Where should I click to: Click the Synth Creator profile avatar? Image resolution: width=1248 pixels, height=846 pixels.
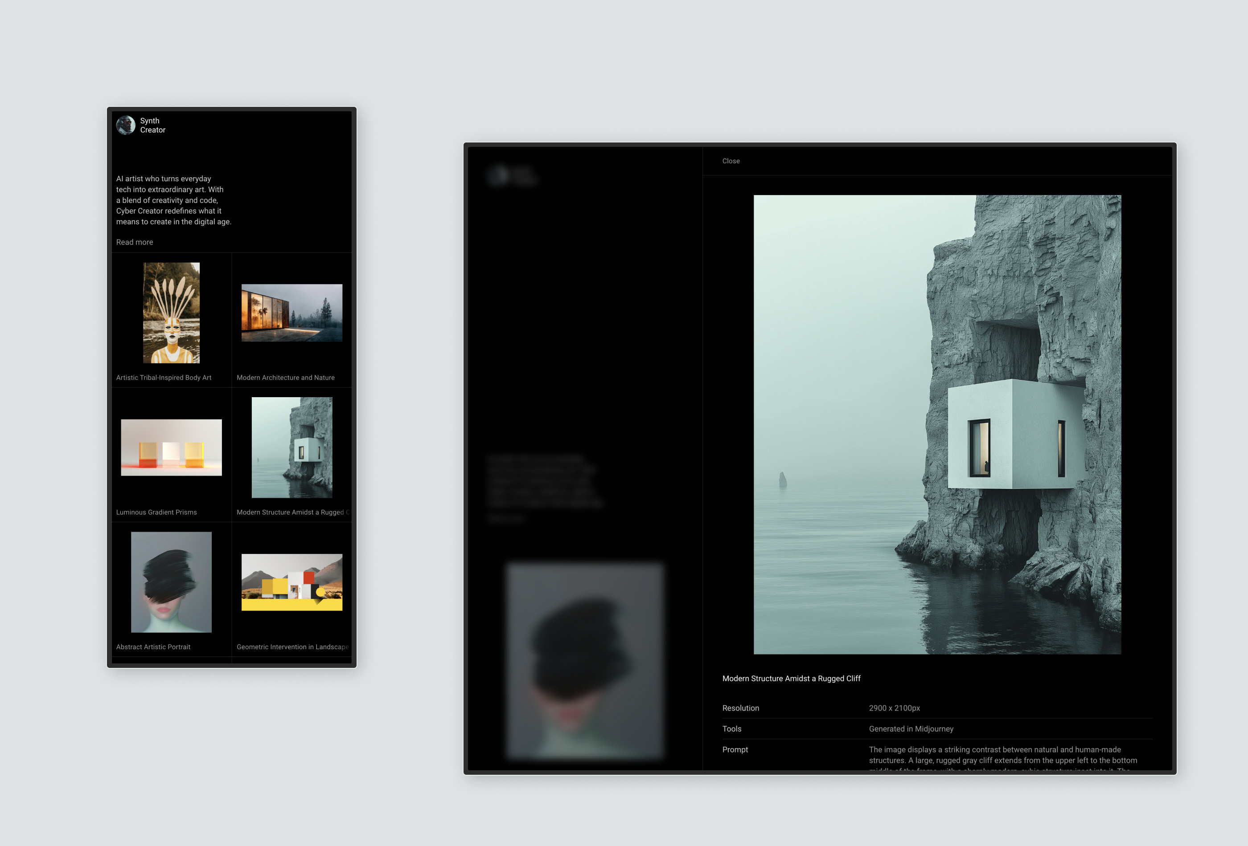click(126, 125)
